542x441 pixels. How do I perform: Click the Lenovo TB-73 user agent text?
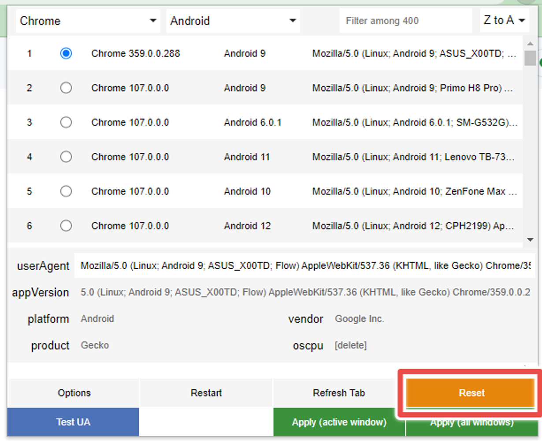(x=413, y=156)
